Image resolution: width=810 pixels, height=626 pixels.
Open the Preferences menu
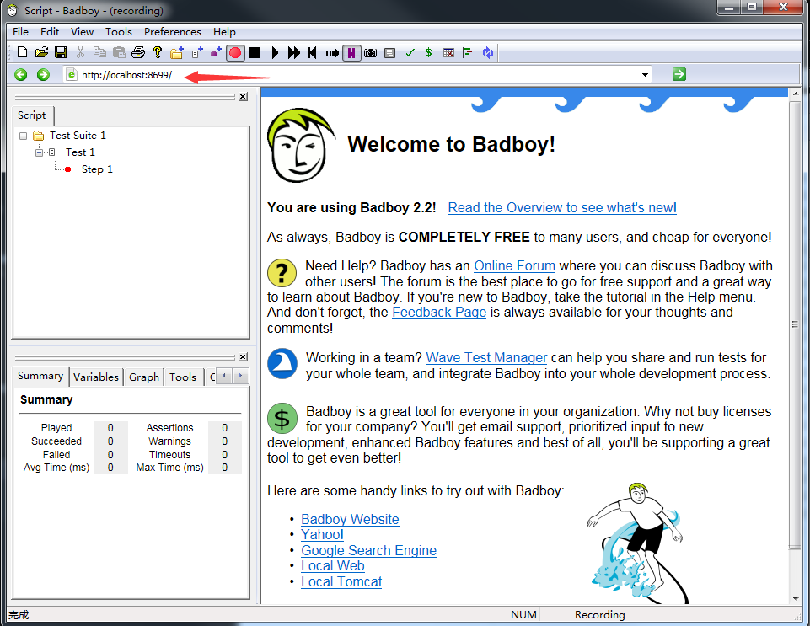pos(173,31)
